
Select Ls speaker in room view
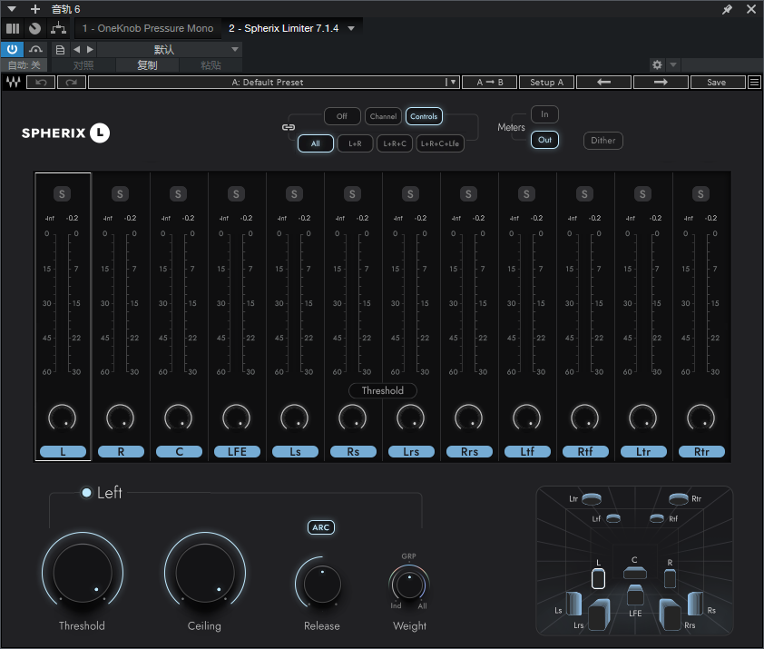tap(573, 604)
